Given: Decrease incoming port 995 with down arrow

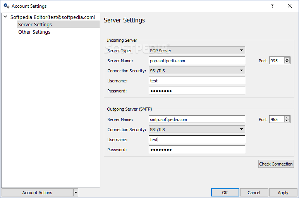Looking at the screenshot, I should 287,62.
